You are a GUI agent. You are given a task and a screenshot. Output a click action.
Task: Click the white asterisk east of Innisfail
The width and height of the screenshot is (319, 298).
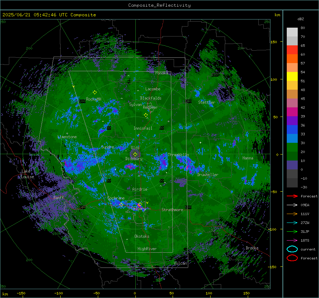coord(168,122)
